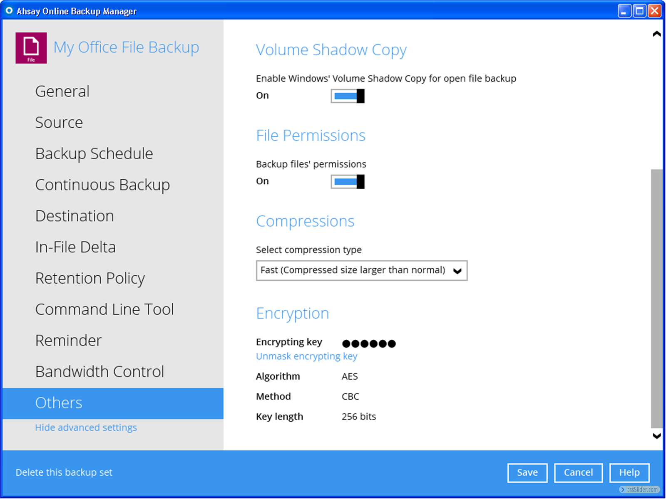Minimize the Ahsay Online Backup Manager window
Screen dimensions: 666x499
624,11
